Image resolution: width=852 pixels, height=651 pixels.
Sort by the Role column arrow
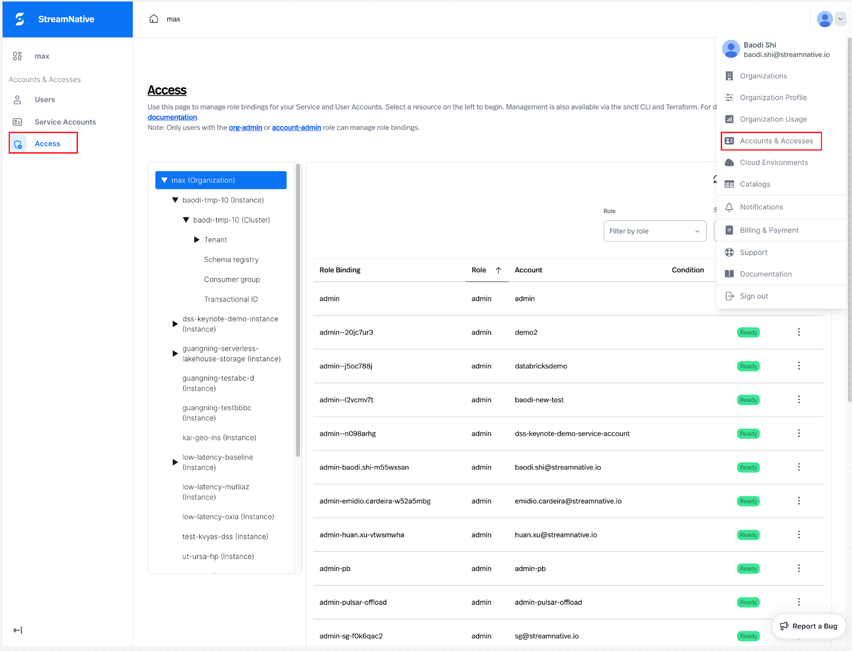coord(498,270)
